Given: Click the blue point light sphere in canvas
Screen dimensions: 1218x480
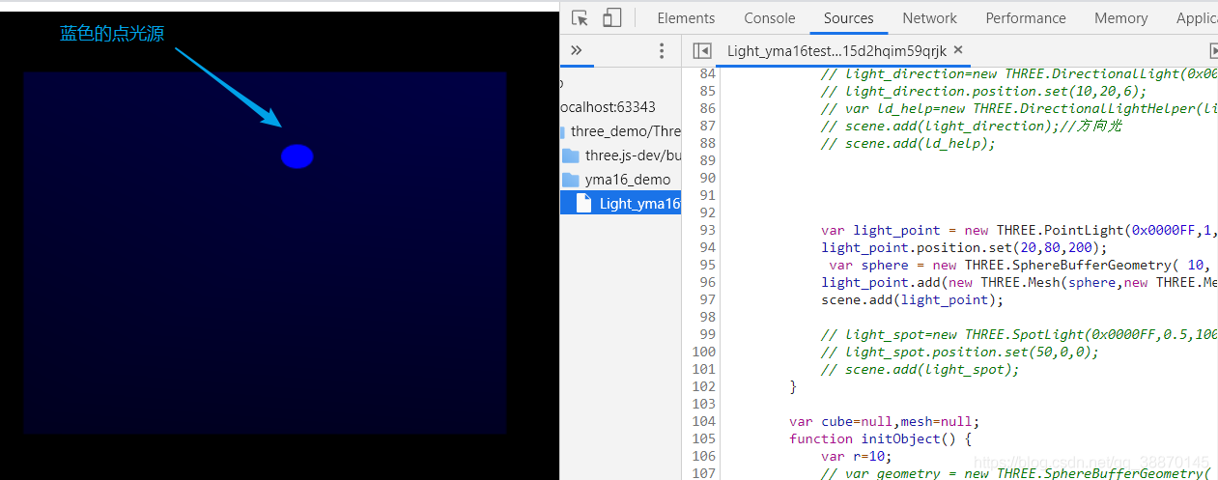Looking at the screenshot, I should click(x=297, y=156).
